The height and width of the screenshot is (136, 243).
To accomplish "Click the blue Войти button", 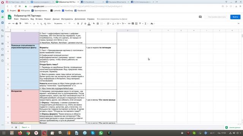I will coord(235,17).
